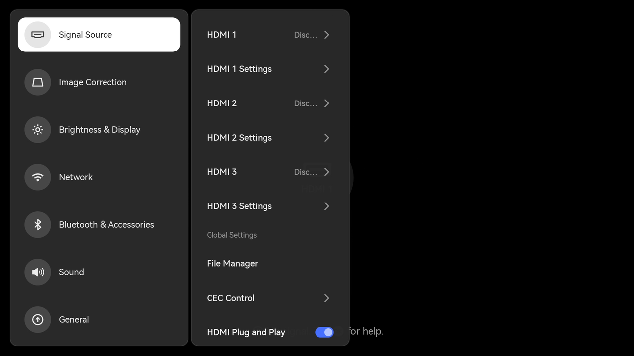Click the Bluetooth & Accessories icon

pyautogui.click(x=38, y=225)
